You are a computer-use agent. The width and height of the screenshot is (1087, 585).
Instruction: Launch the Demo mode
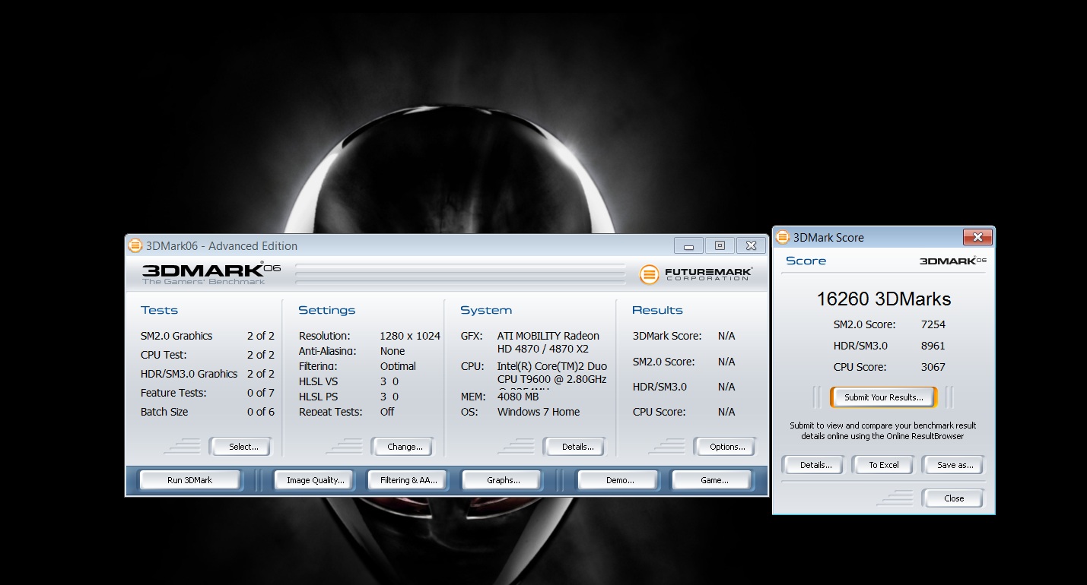620,480
